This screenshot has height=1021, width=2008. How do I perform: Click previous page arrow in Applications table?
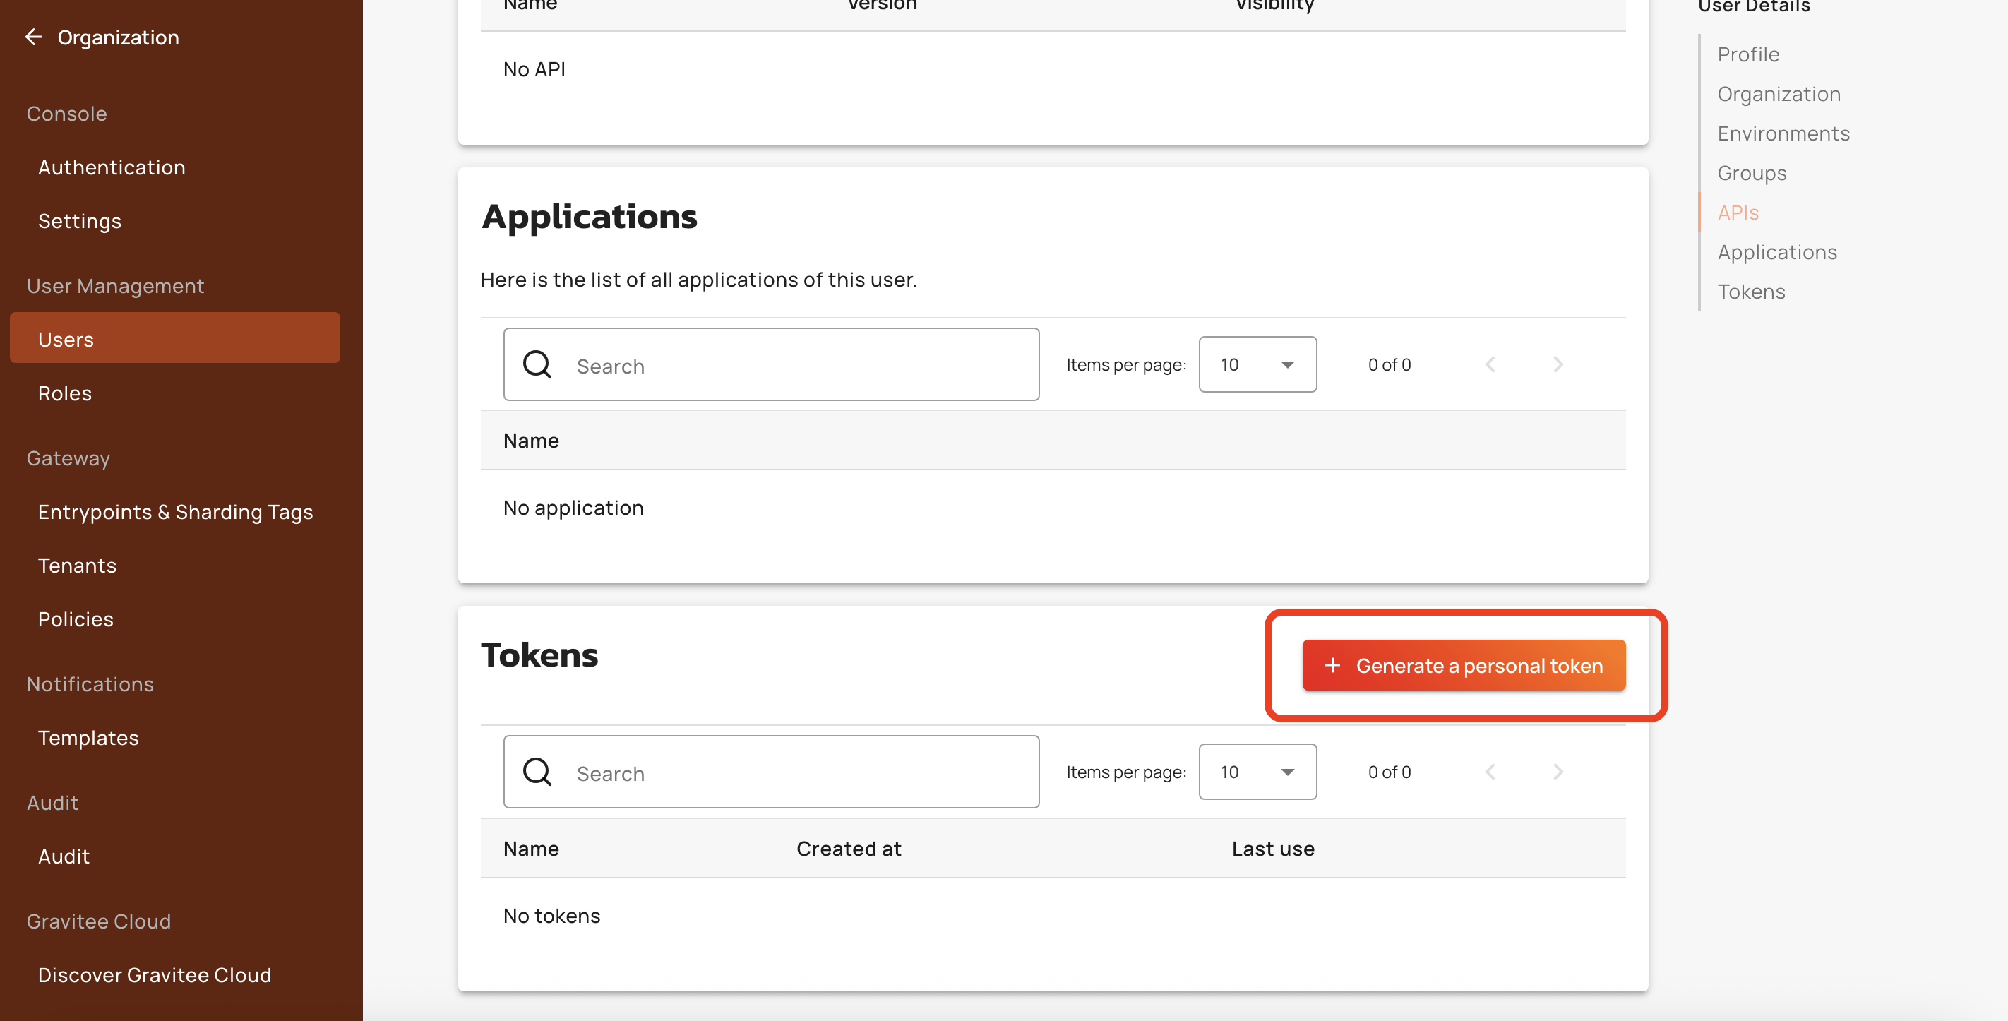pos(1490,365)
